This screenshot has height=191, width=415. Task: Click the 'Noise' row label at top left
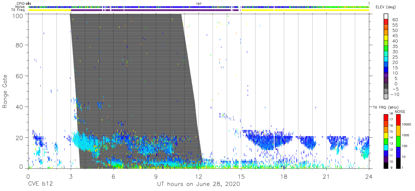(20, 7)
